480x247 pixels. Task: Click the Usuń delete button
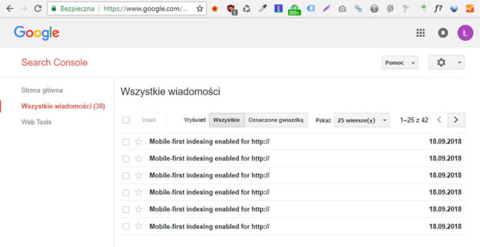coord(149,120)
